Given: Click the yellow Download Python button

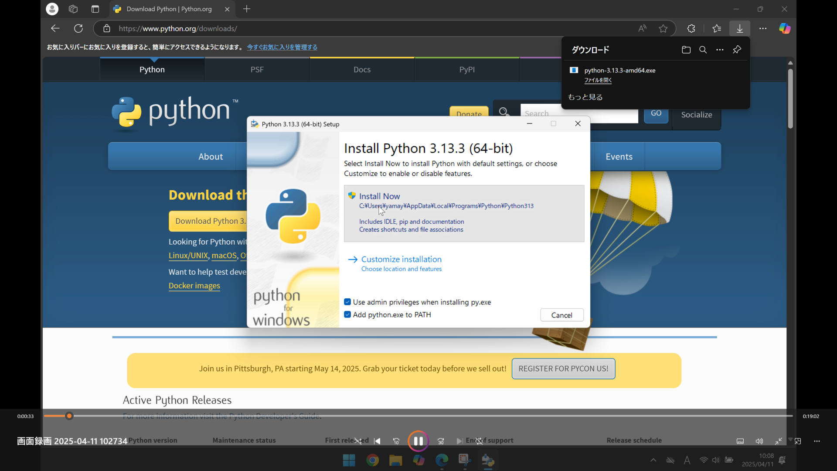Looking at the screenshot, I should (208, 221).
